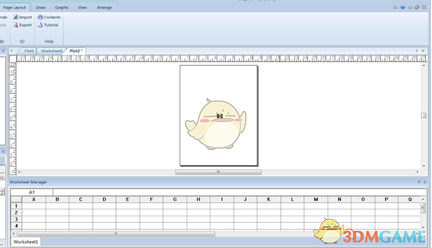Image resolution: width=432 pixels, height=248 pixels.
Task: Click the ruler origin box at corner
Action: click(13, 58)
